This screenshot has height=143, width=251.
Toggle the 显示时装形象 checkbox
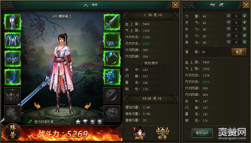[x=30, y=121]
